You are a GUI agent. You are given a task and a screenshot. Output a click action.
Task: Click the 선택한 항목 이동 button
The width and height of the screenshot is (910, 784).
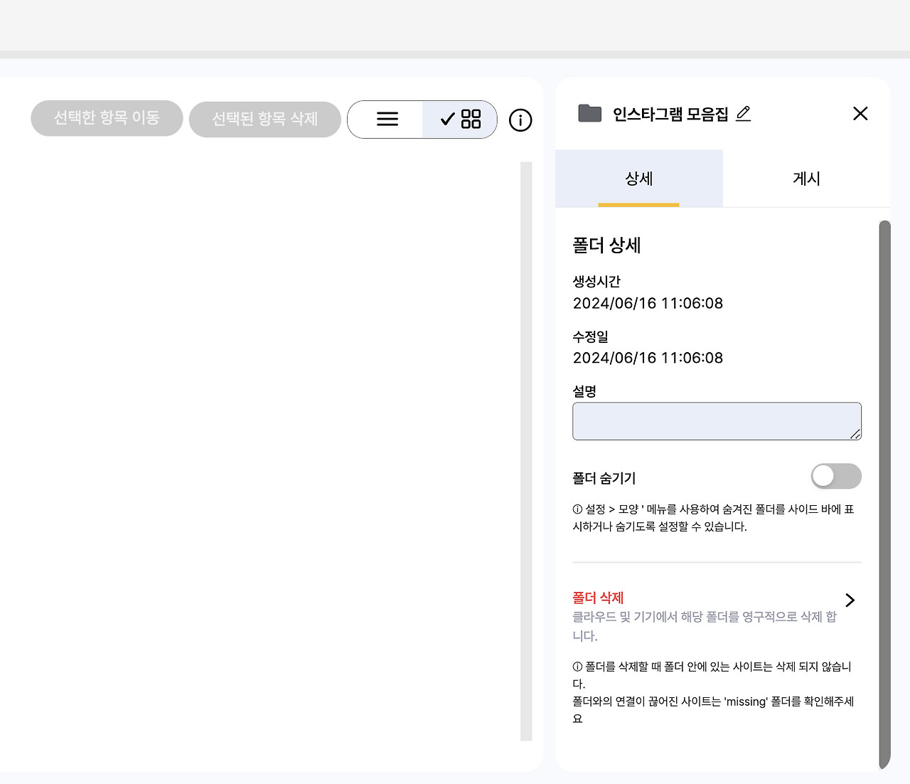point(107,118)
